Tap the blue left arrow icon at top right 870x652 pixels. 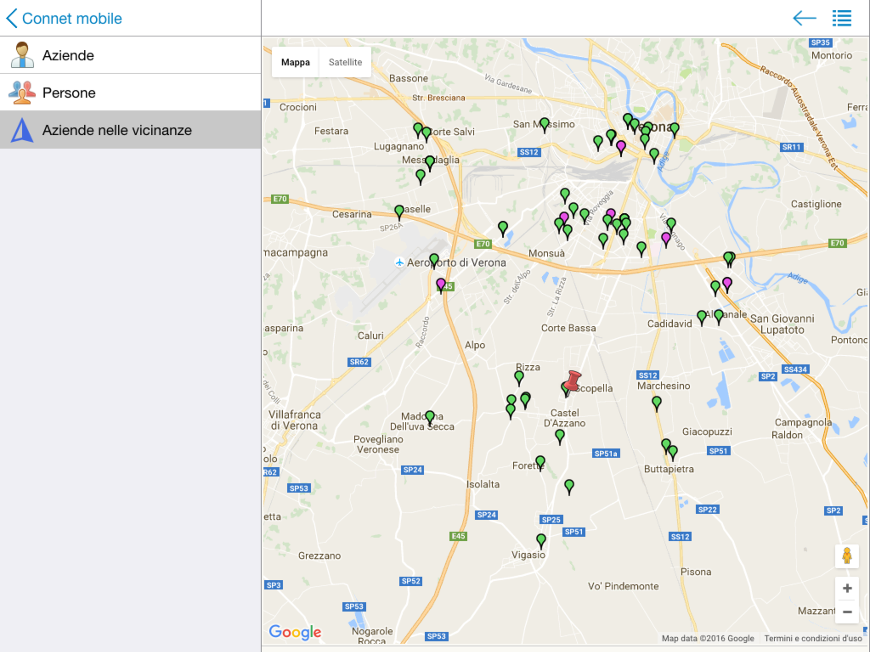804,18
